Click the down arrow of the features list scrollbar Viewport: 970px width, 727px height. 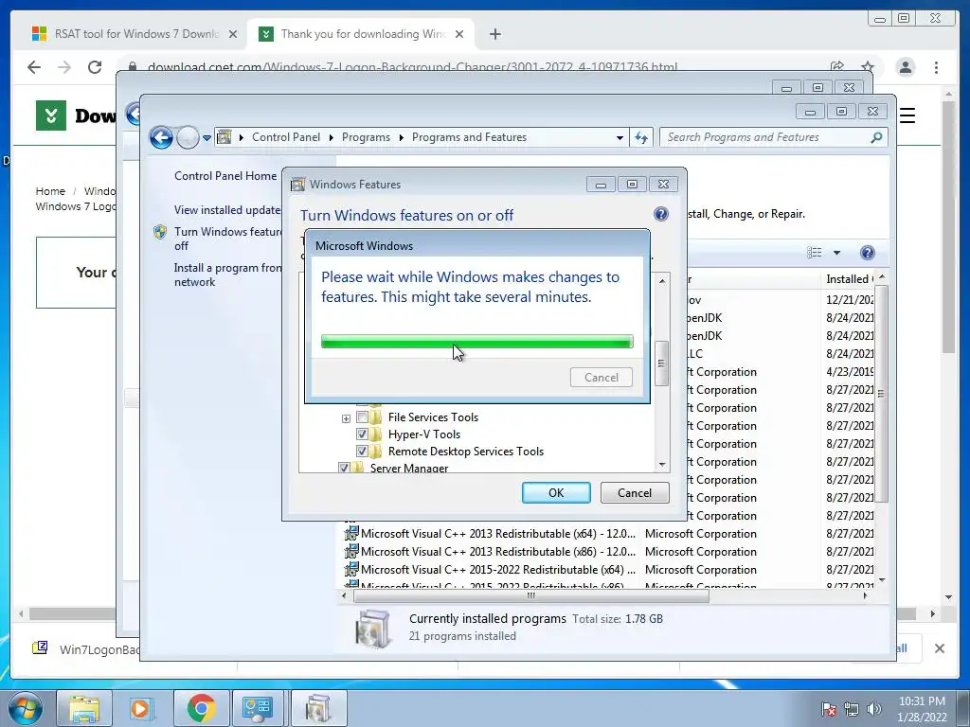pyautogui.click(x=662, y=465)
